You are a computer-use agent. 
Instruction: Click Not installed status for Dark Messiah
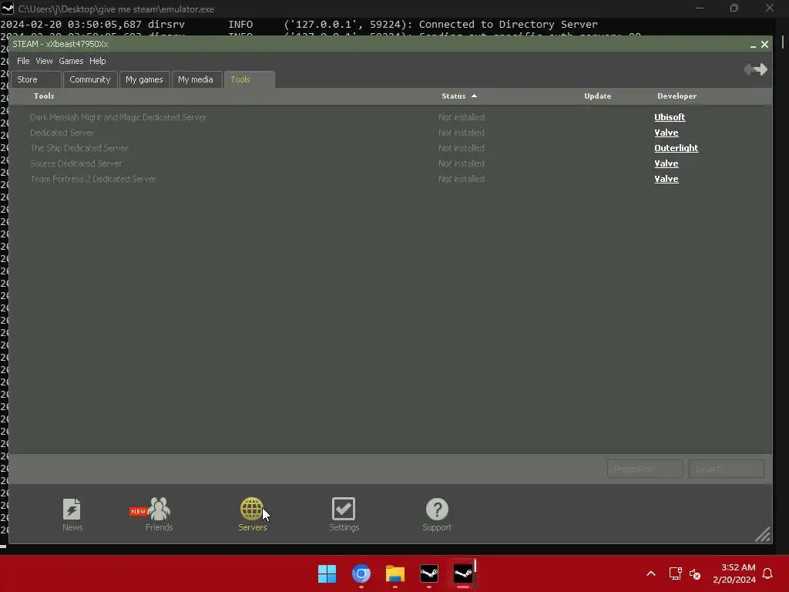click(462, 117)
